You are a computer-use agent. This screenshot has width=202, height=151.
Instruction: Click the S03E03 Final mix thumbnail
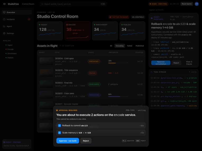tap(46, 84)
